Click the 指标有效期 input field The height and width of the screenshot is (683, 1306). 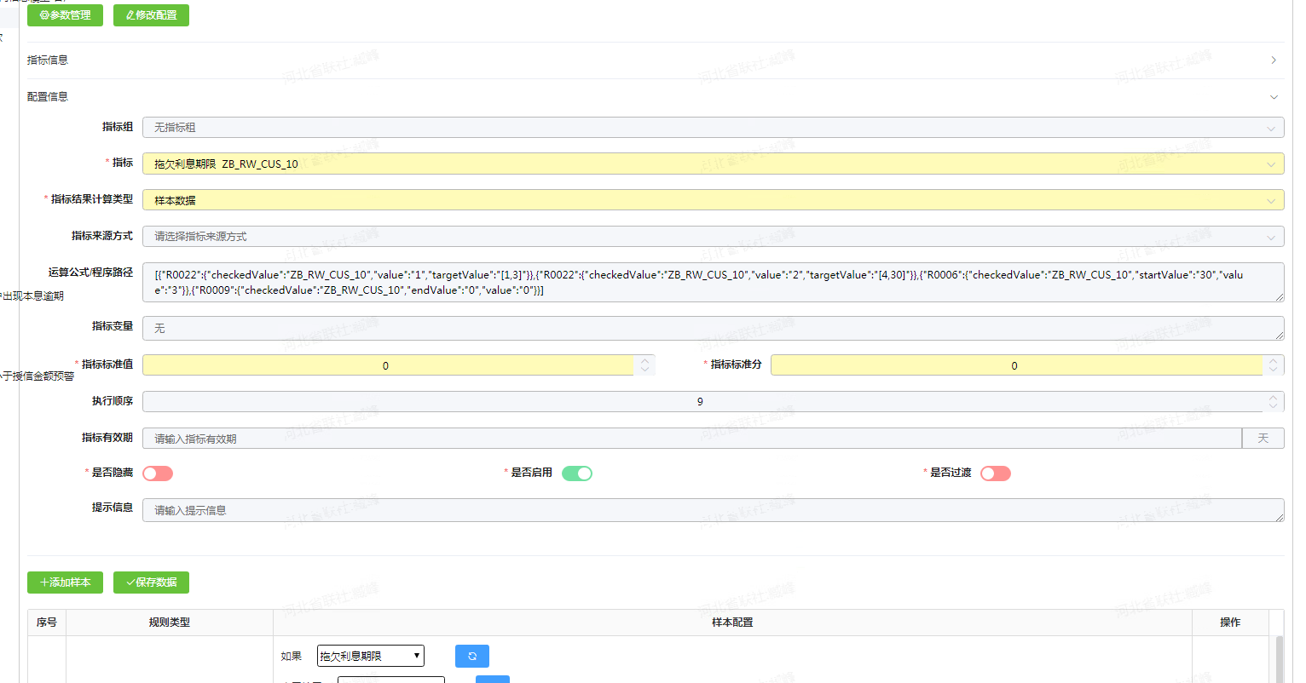tap(691, 439)
